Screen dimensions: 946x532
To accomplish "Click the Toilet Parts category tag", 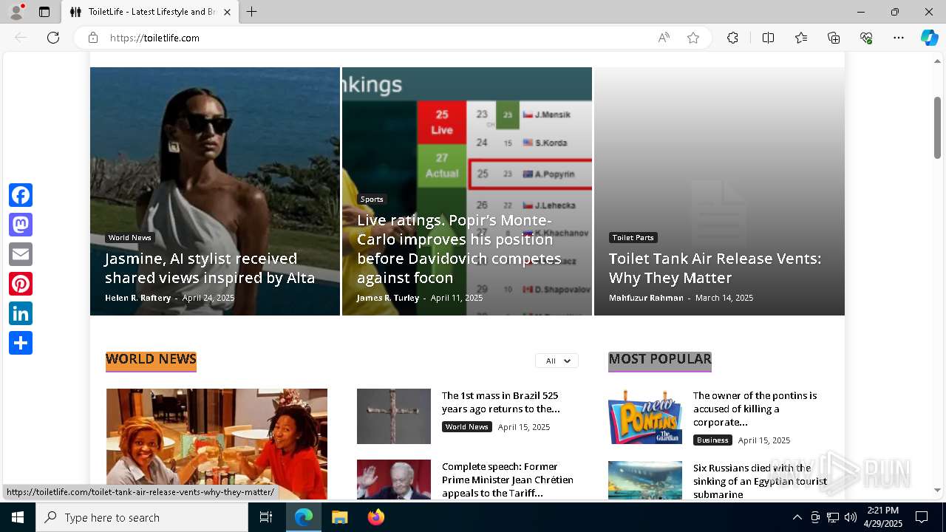I will pos(633,238).
